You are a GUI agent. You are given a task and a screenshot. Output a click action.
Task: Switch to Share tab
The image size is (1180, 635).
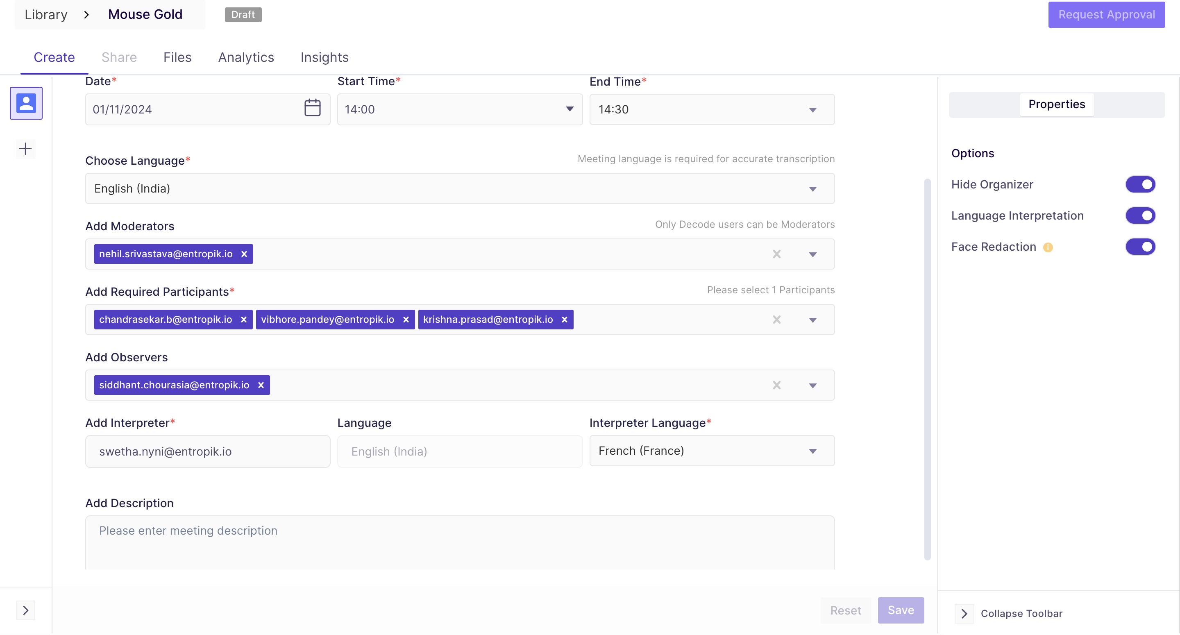tap(119, 57)
